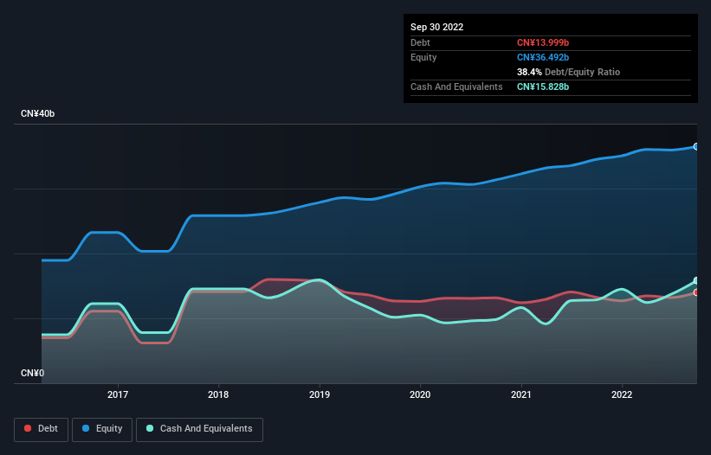Click the CN¥13.999b debt value
Viewport: 711px width, 455px height.
point(543,42)
